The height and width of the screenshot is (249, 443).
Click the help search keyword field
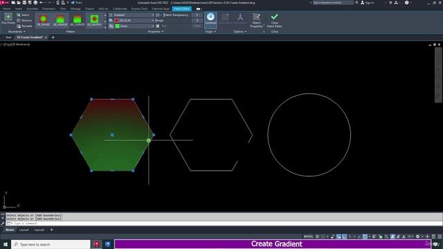click(333, 3)
